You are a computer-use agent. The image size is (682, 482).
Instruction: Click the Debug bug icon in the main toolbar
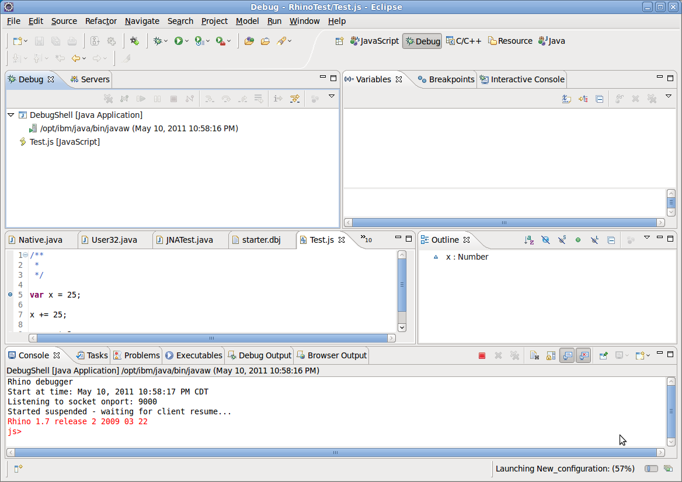click(x=158, y=41)
